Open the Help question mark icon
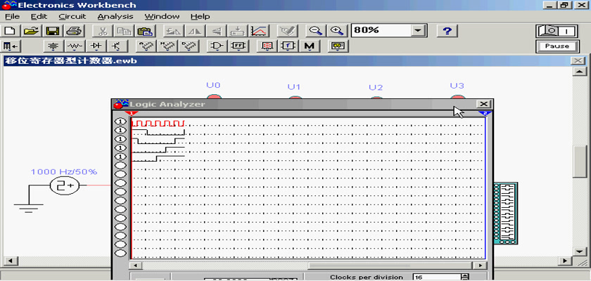The width and height of the screenshot is (591, 281). (447, 31)
